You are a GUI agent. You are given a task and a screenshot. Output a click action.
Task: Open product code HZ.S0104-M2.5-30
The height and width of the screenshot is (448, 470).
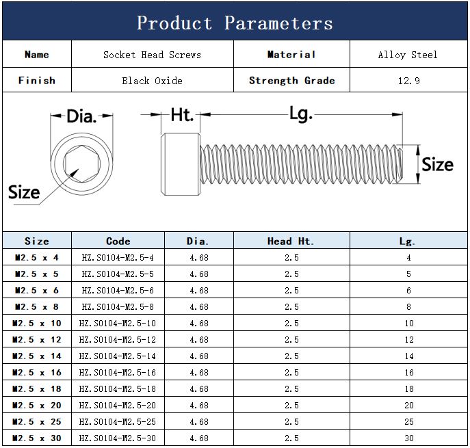pos(118,438)
